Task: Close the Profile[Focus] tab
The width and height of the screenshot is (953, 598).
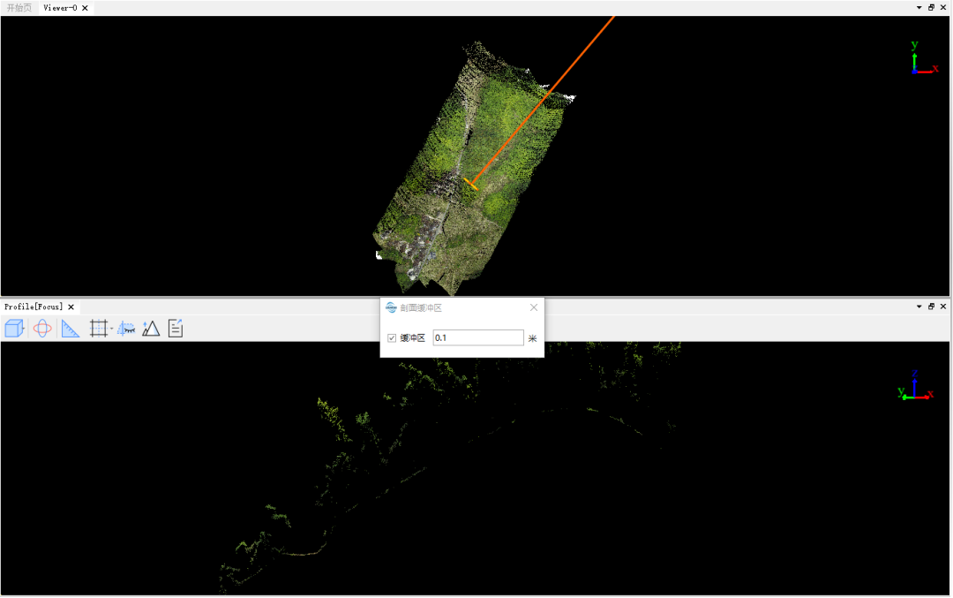Action: point(71,307)
